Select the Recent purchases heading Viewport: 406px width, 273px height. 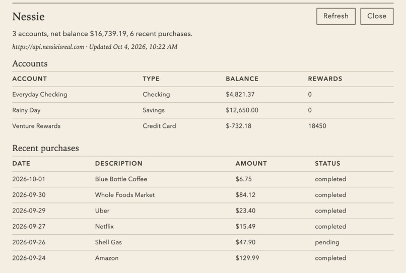(x=45, y=148)
